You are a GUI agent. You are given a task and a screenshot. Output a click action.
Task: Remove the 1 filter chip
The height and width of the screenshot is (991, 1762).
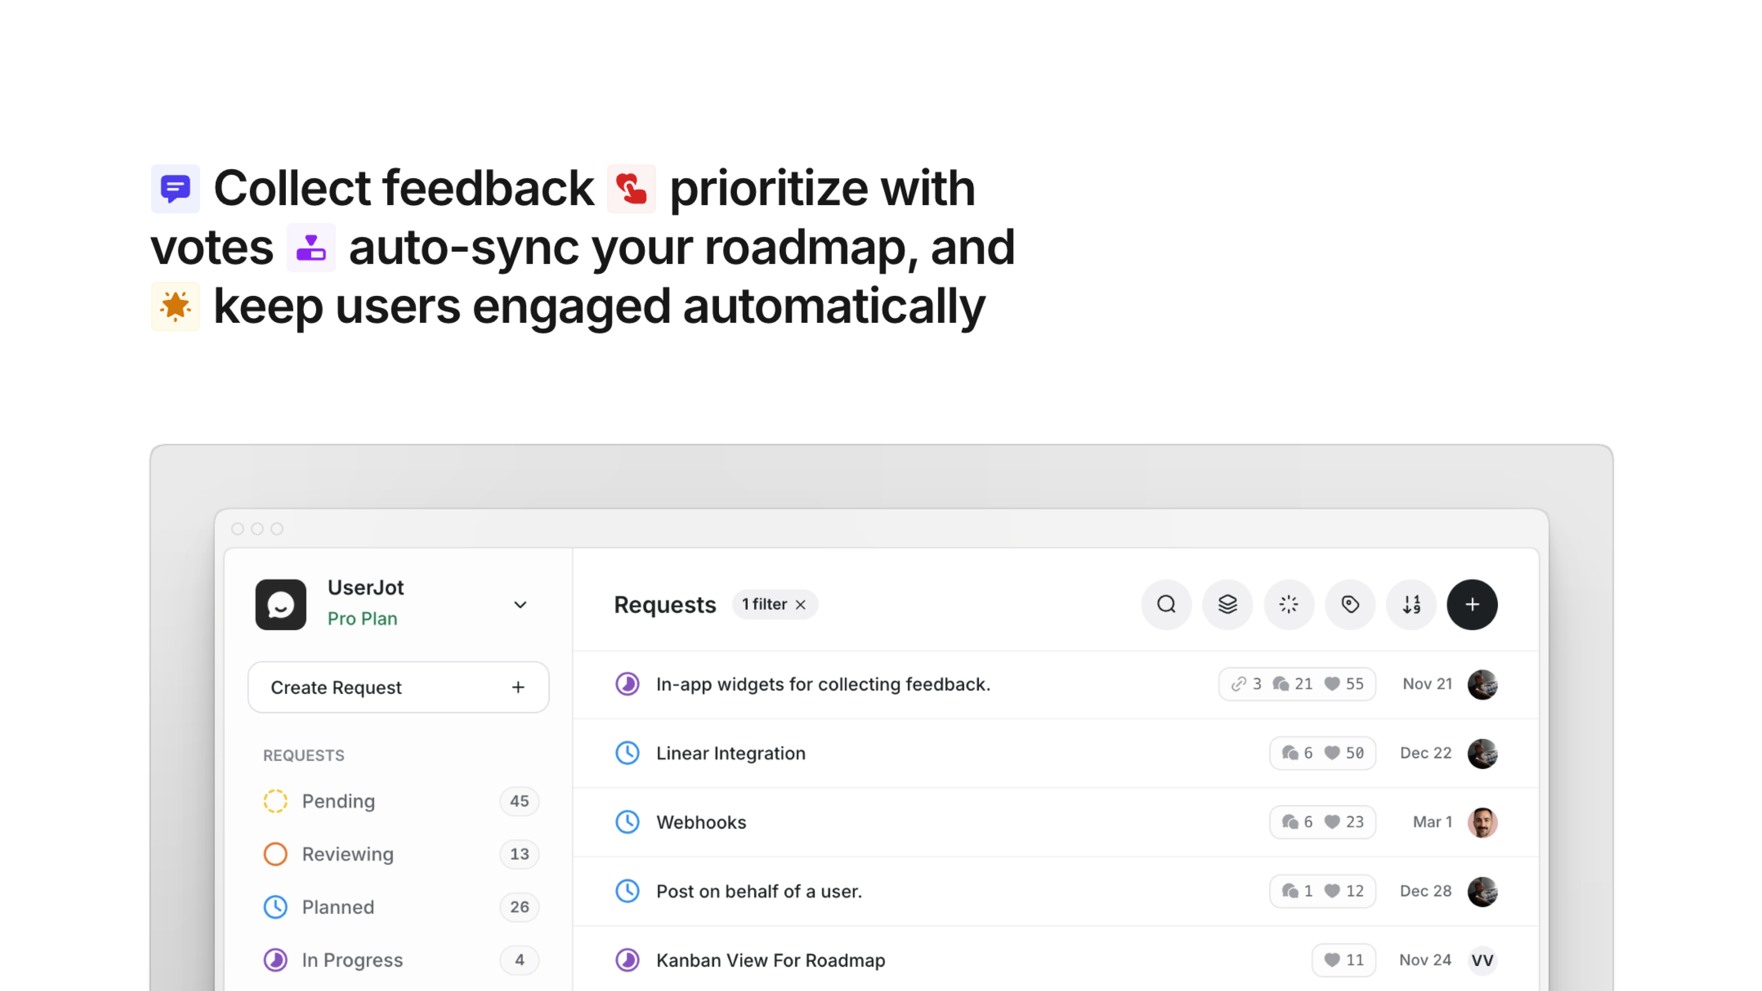coord(800,605)
